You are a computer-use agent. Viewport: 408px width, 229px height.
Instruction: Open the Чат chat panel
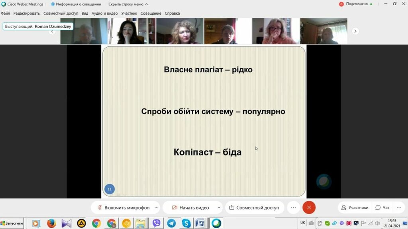point(382,208)
